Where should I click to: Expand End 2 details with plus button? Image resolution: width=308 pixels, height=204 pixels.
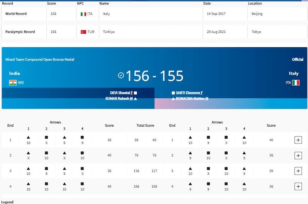pyautogui.click(x=298, y=155)
